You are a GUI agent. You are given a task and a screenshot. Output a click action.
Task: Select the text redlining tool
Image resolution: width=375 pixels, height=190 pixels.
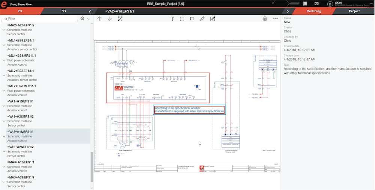pyautogui.click(x=172, y=18)
